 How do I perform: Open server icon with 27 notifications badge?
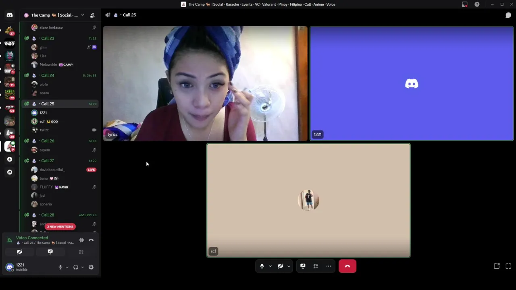(x=10, y=30)
